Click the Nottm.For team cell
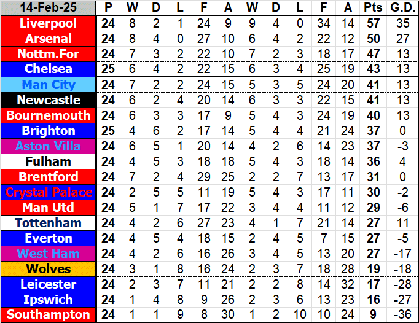The height and width of the screenshot is (323, 419). [x=49, y=54]
